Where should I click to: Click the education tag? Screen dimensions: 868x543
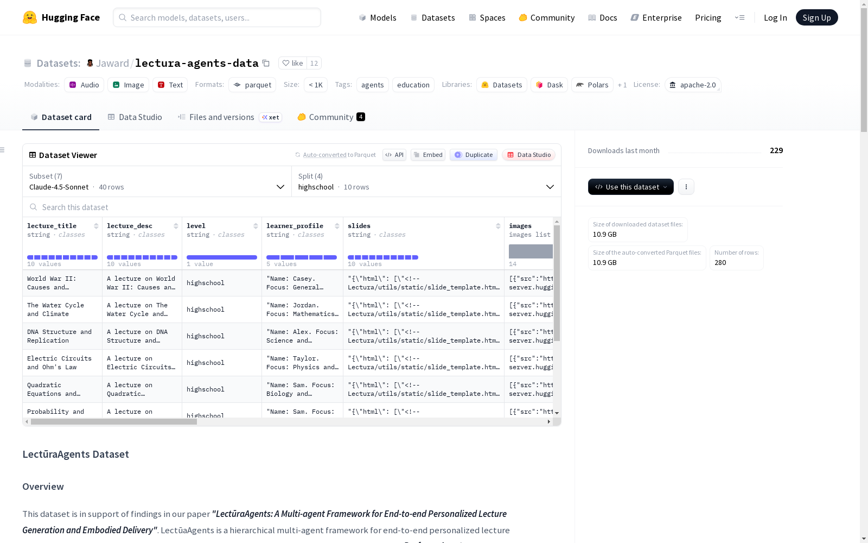point(413,85)
